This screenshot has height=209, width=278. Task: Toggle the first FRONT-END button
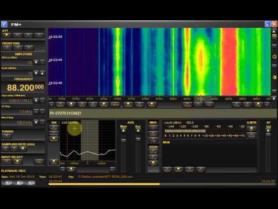click(x=7, y=48)
